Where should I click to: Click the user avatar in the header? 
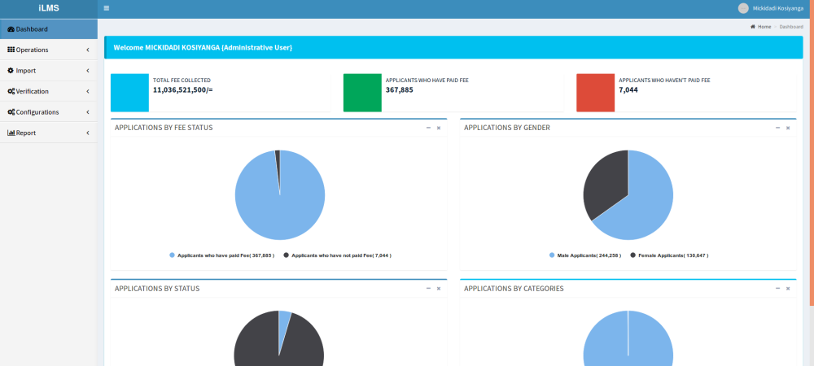742,8
